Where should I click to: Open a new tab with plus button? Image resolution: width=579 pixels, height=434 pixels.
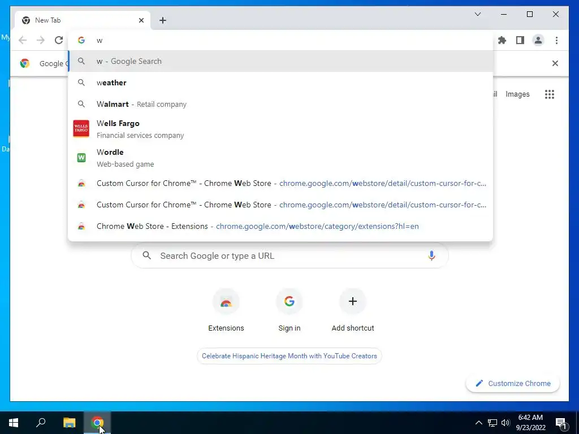point(163,20)
